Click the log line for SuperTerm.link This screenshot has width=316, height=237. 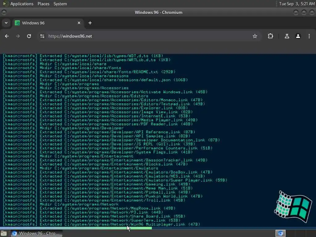pos(91,220)
